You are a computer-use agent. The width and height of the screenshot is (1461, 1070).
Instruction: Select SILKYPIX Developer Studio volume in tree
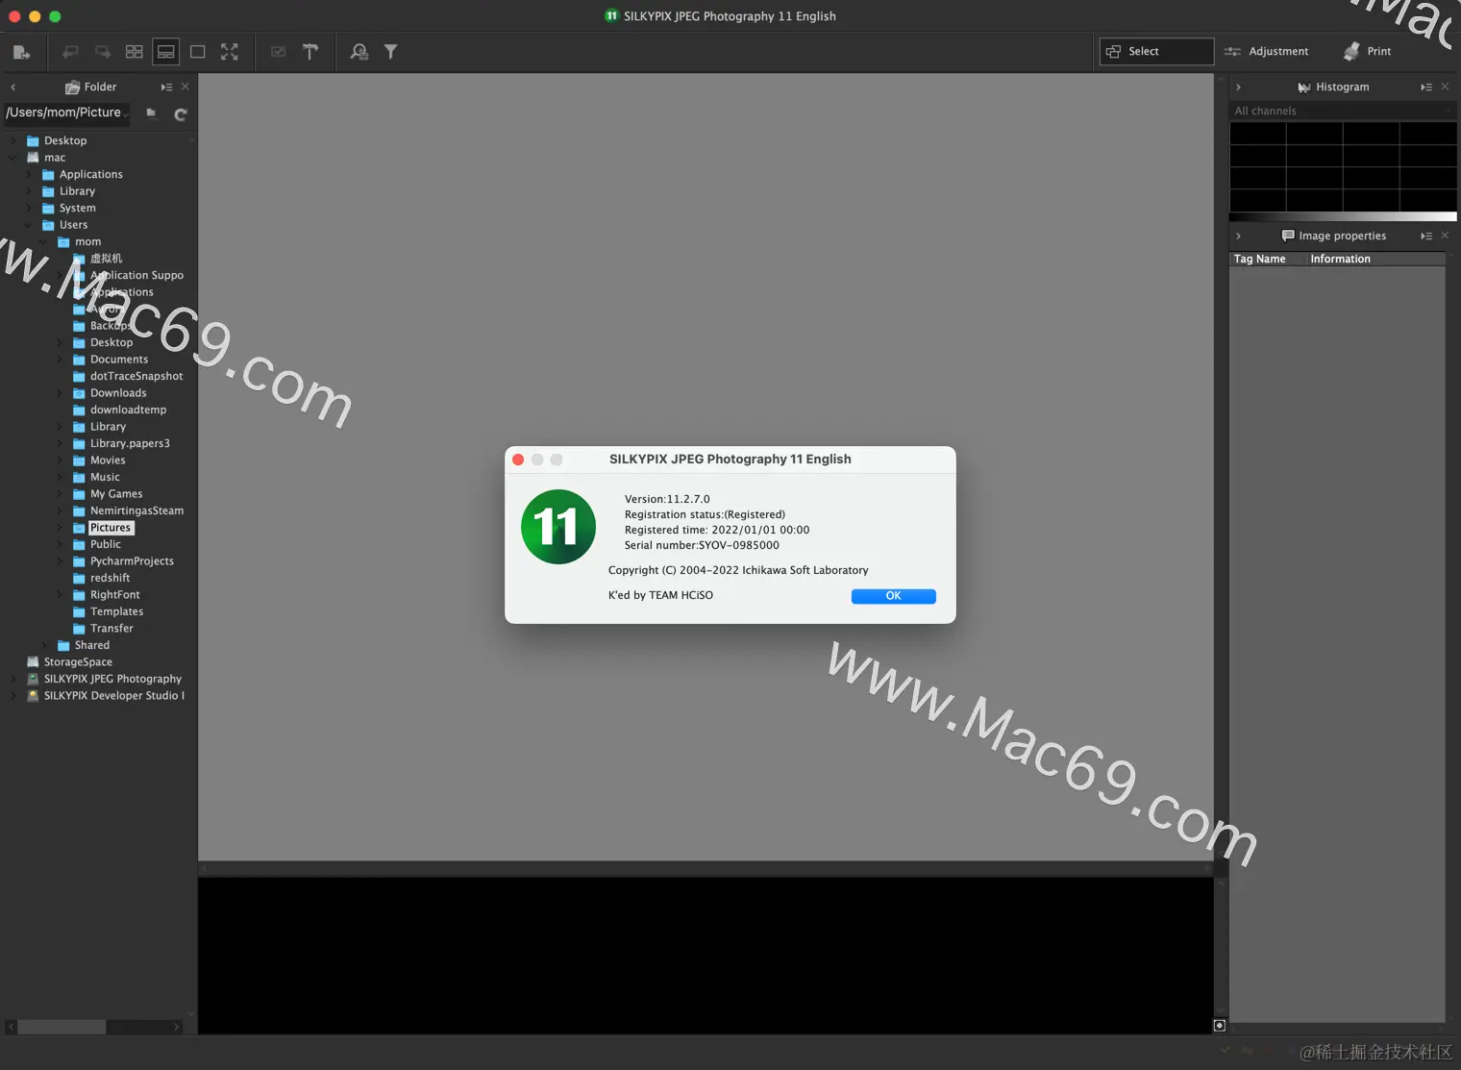point(113,696)
